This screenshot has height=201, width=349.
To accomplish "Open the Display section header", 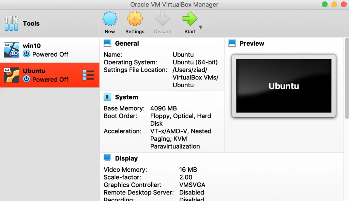I will pyautogui.click(x=126, y=158).
